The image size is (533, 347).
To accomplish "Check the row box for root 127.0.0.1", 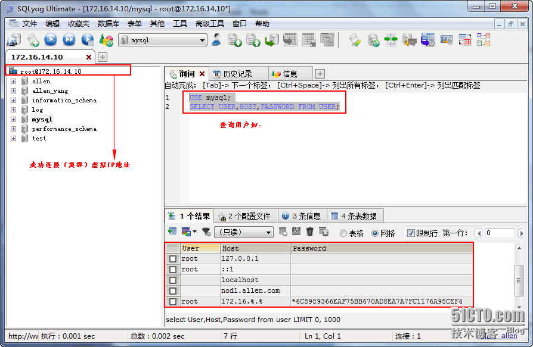I will click(x=173, y=259).
